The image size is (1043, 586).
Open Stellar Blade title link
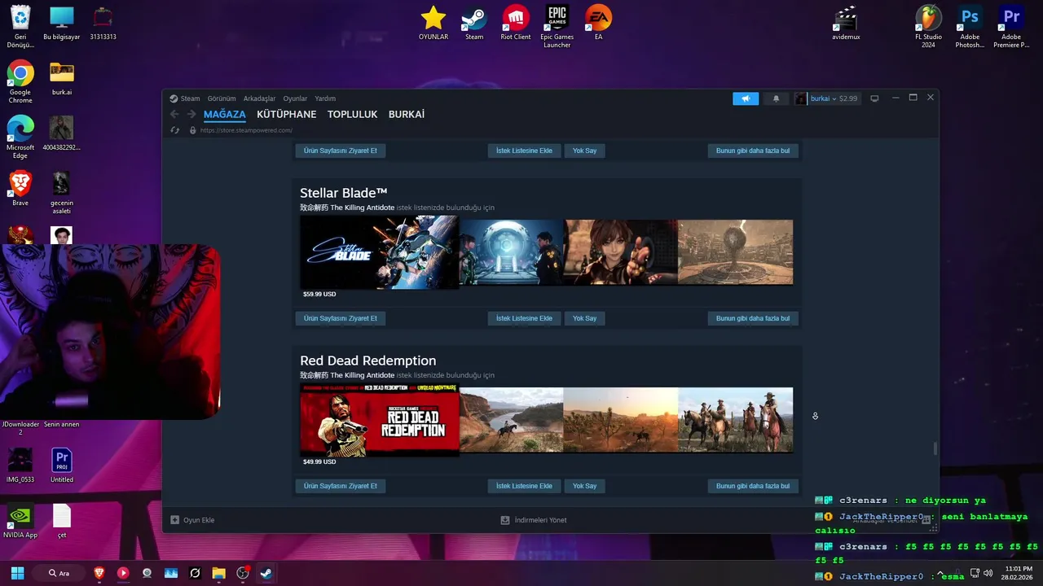[x=343, y=193]
